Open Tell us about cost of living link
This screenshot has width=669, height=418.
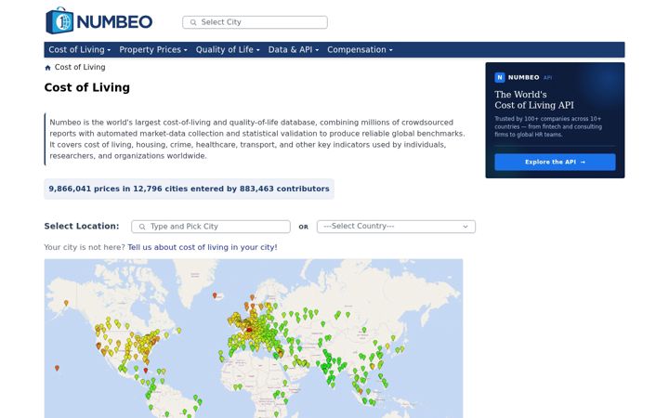(x=203, y=247)
